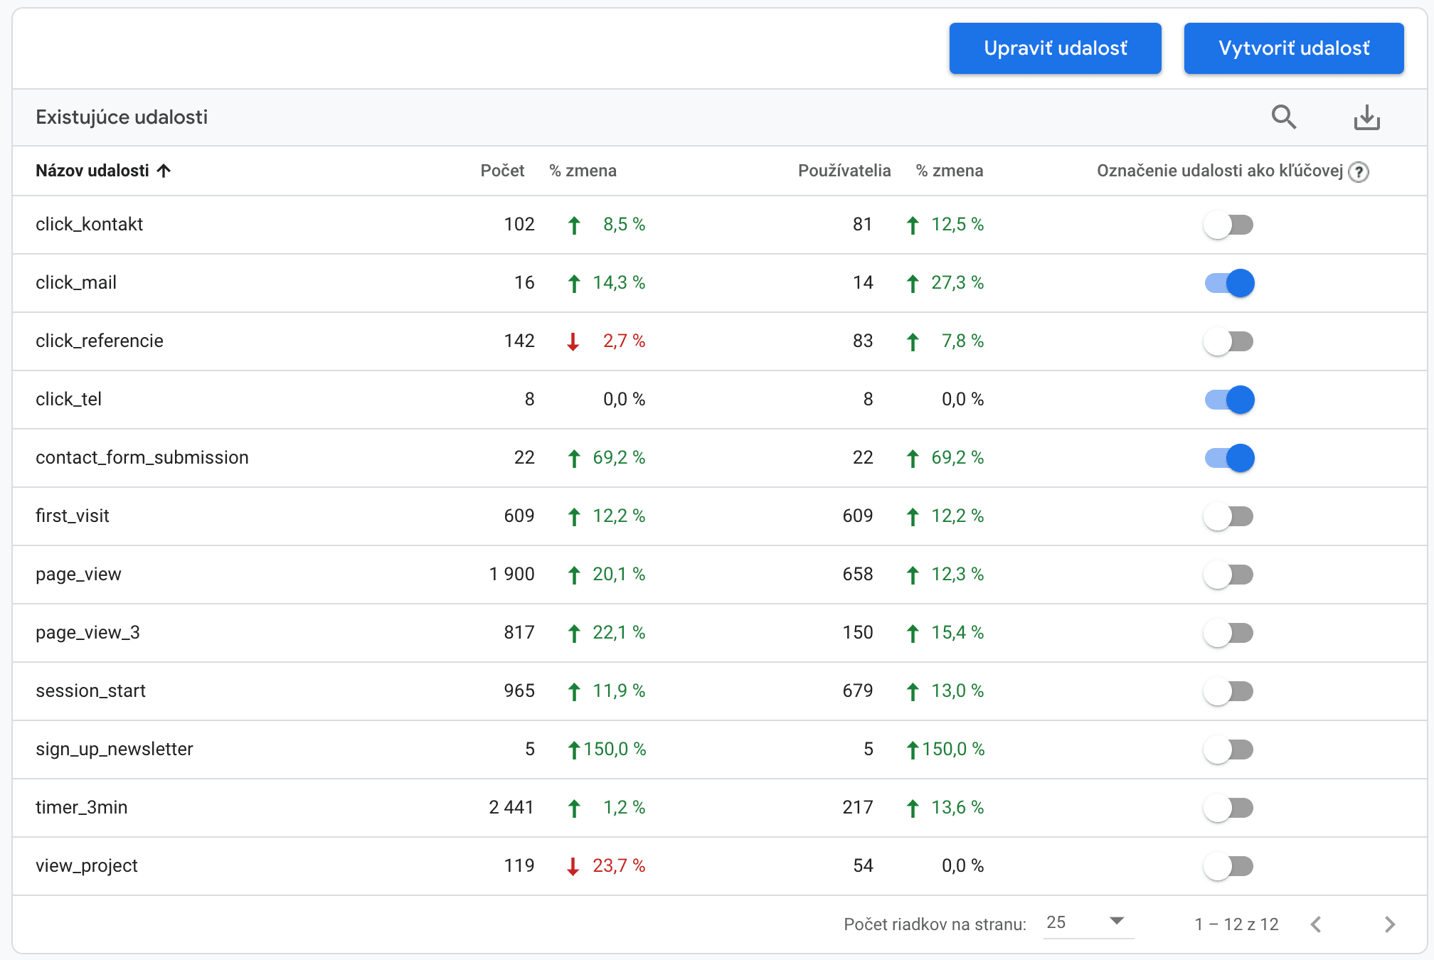Screen dimensions: 1434x960
Task: Toggle the first_visit key event switch
Action: pos(1228,516)
